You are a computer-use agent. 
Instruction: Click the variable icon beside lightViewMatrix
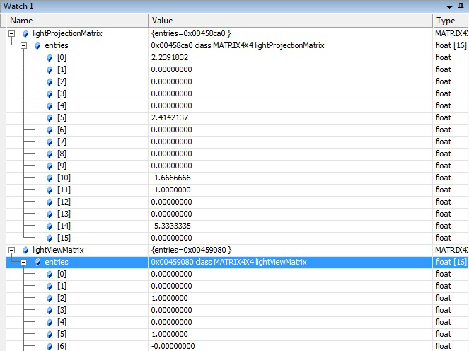[x=25, y=250]
